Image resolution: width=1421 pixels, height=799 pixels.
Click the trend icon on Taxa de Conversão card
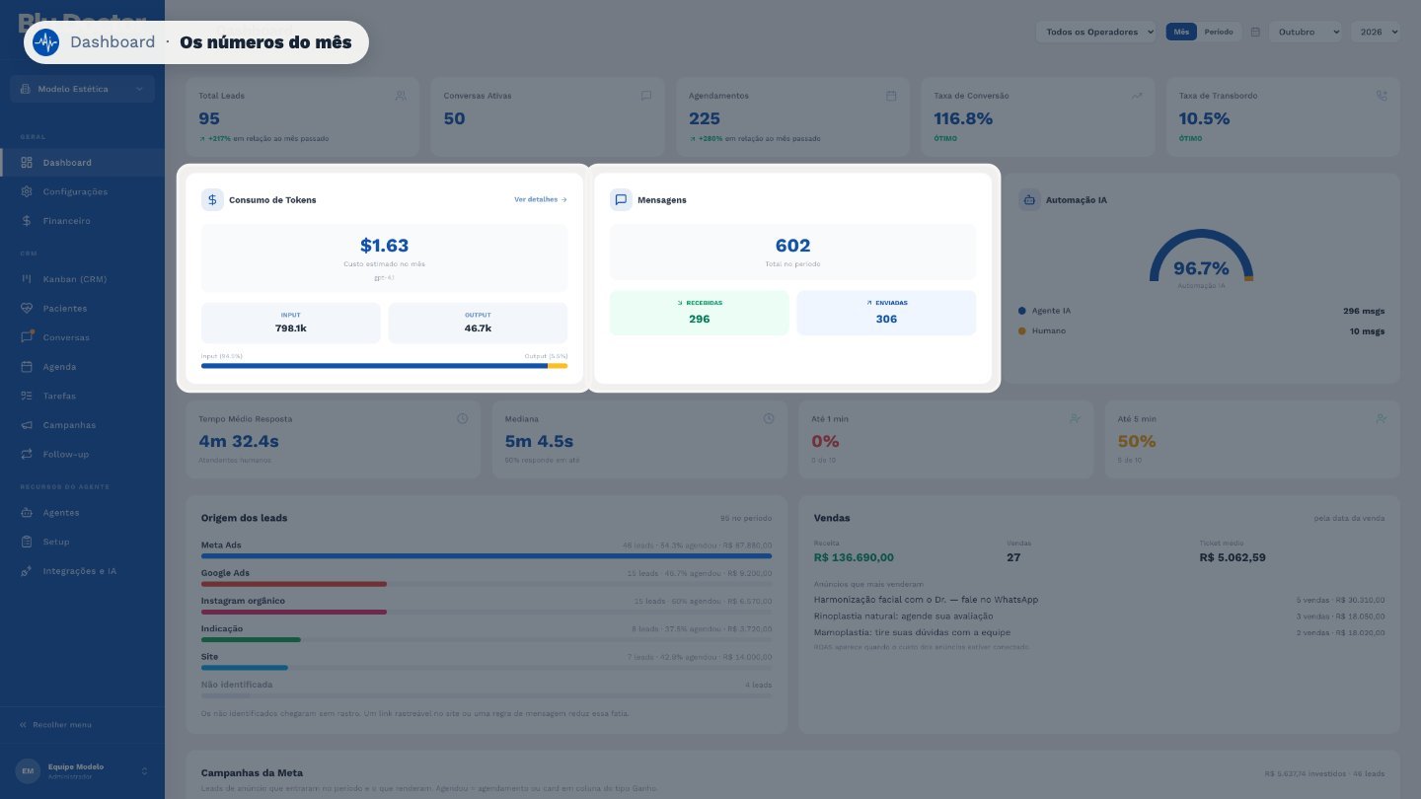(1137, 96)
